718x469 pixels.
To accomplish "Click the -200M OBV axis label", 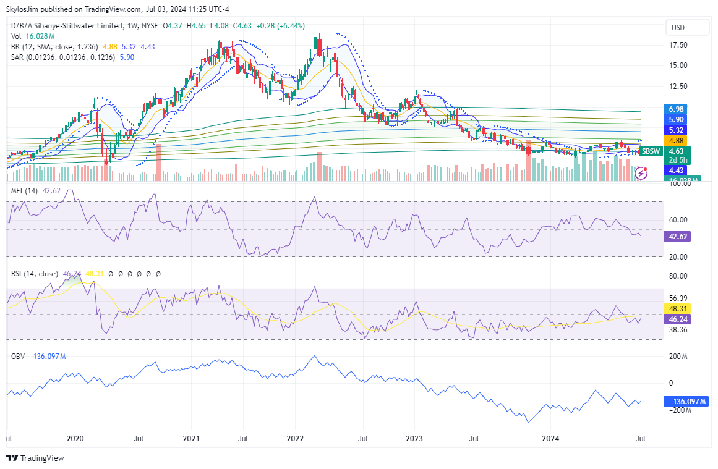I will [x=679, y=410].
